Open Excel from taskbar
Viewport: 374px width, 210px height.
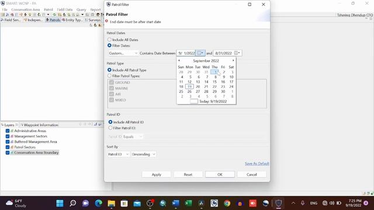point(188,203)
